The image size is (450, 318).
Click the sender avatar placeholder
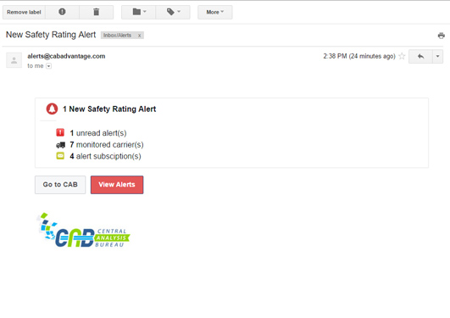pos(14,60)
